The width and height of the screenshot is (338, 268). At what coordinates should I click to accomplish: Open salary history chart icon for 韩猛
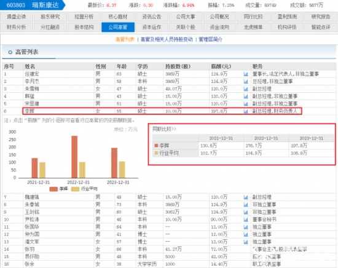pyautogui.click(x=246, y=97)
